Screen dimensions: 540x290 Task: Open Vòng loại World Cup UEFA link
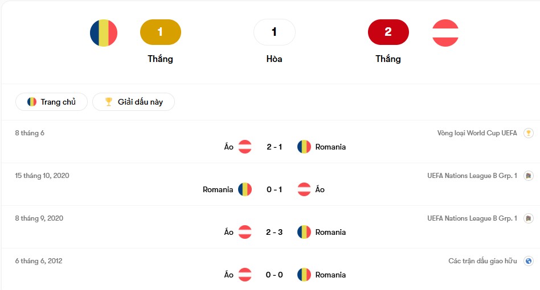[477, 133]
